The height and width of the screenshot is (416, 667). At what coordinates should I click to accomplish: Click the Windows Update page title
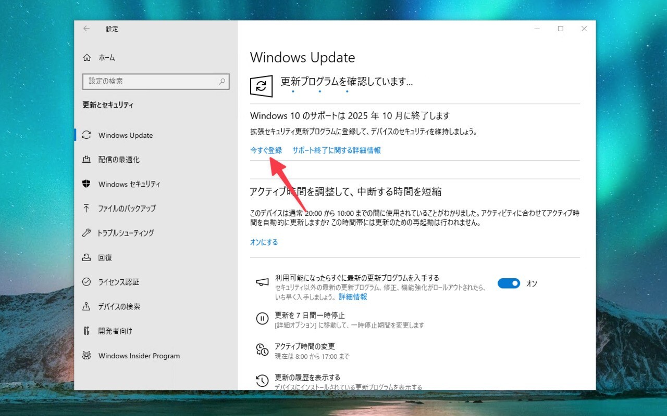click(302, 58)
